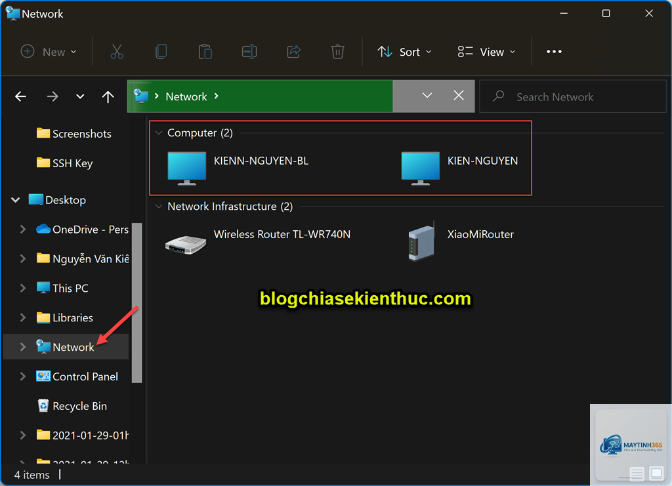Click the Share icon in toolbar
Screen dimensions: 672x486
coord(293,52)
